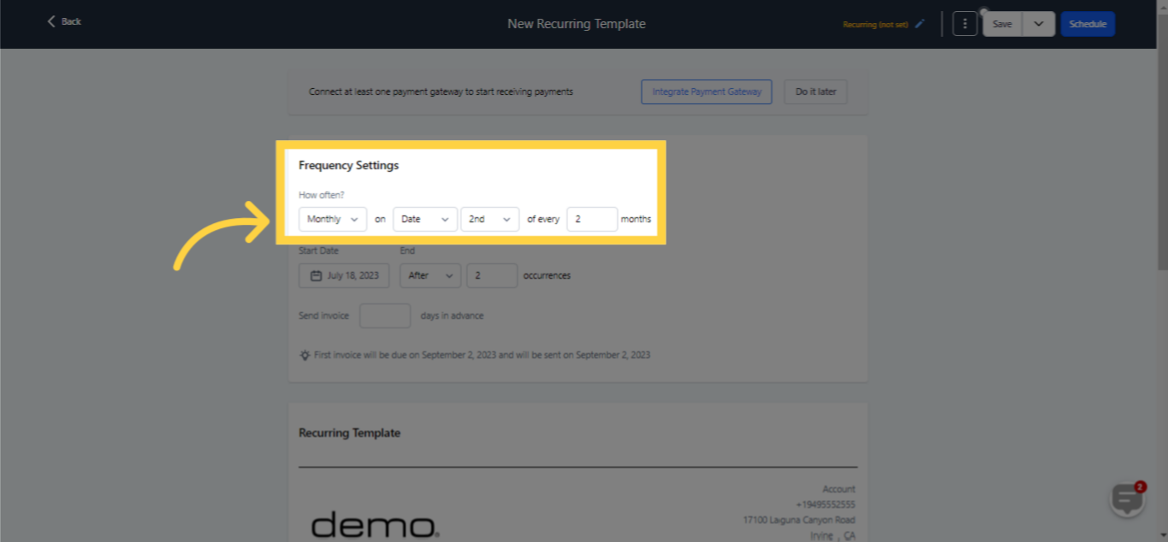Viewport: 1168px width, 542px height.
Task: Click the demo logo
Action: pyautogui.click(x=375, y=524)
